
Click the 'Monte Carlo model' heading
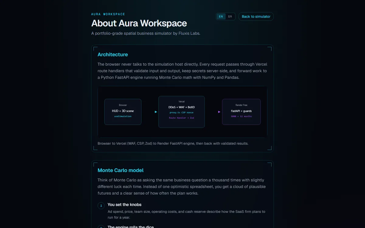tap(120, 170)
